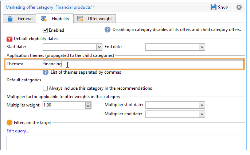Click the Edit query link
Image resolution: width=250 pixels, height=155 pixels.
coord(18,131)
